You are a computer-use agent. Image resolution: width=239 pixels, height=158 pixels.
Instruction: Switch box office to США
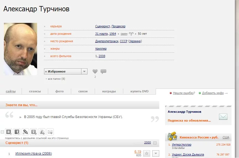226,137
